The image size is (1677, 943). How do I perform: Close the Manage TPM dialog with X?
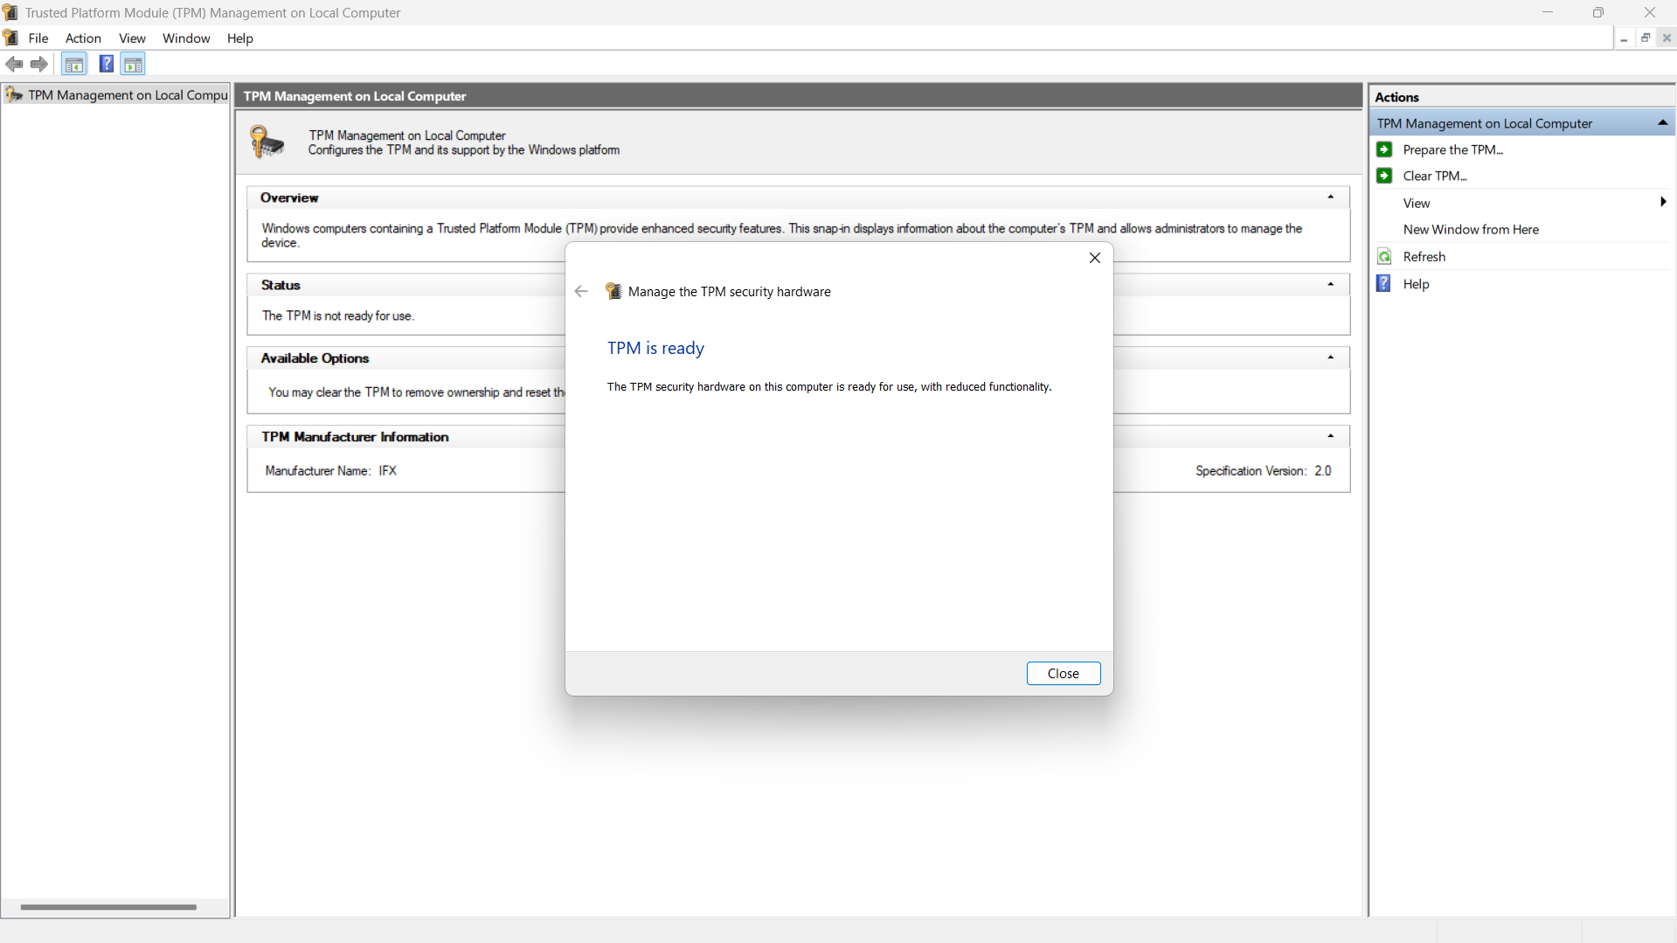[x=1094, y=258]
